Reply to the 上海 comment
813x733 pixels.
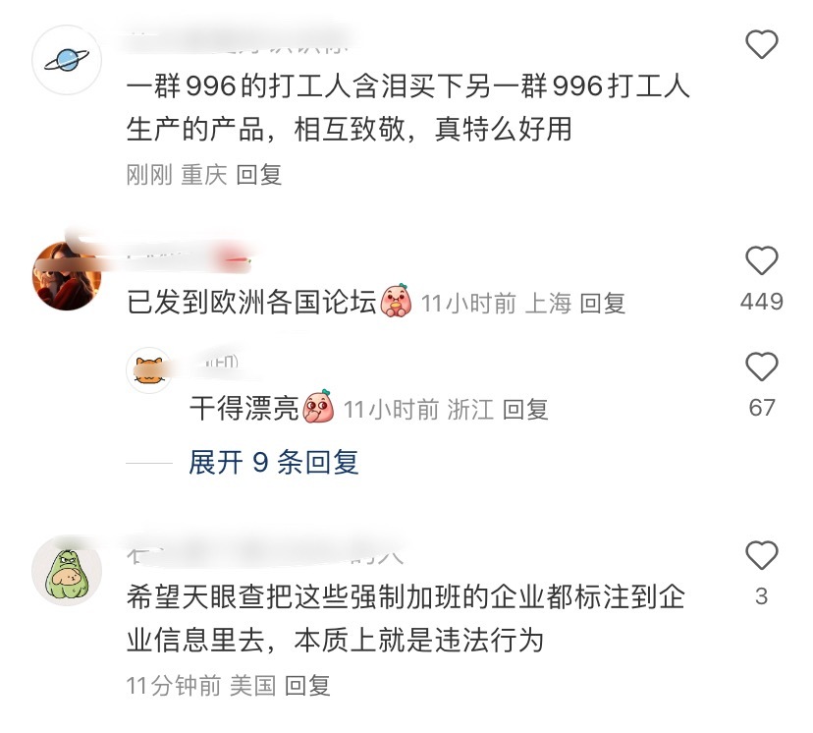pos(602,303)
